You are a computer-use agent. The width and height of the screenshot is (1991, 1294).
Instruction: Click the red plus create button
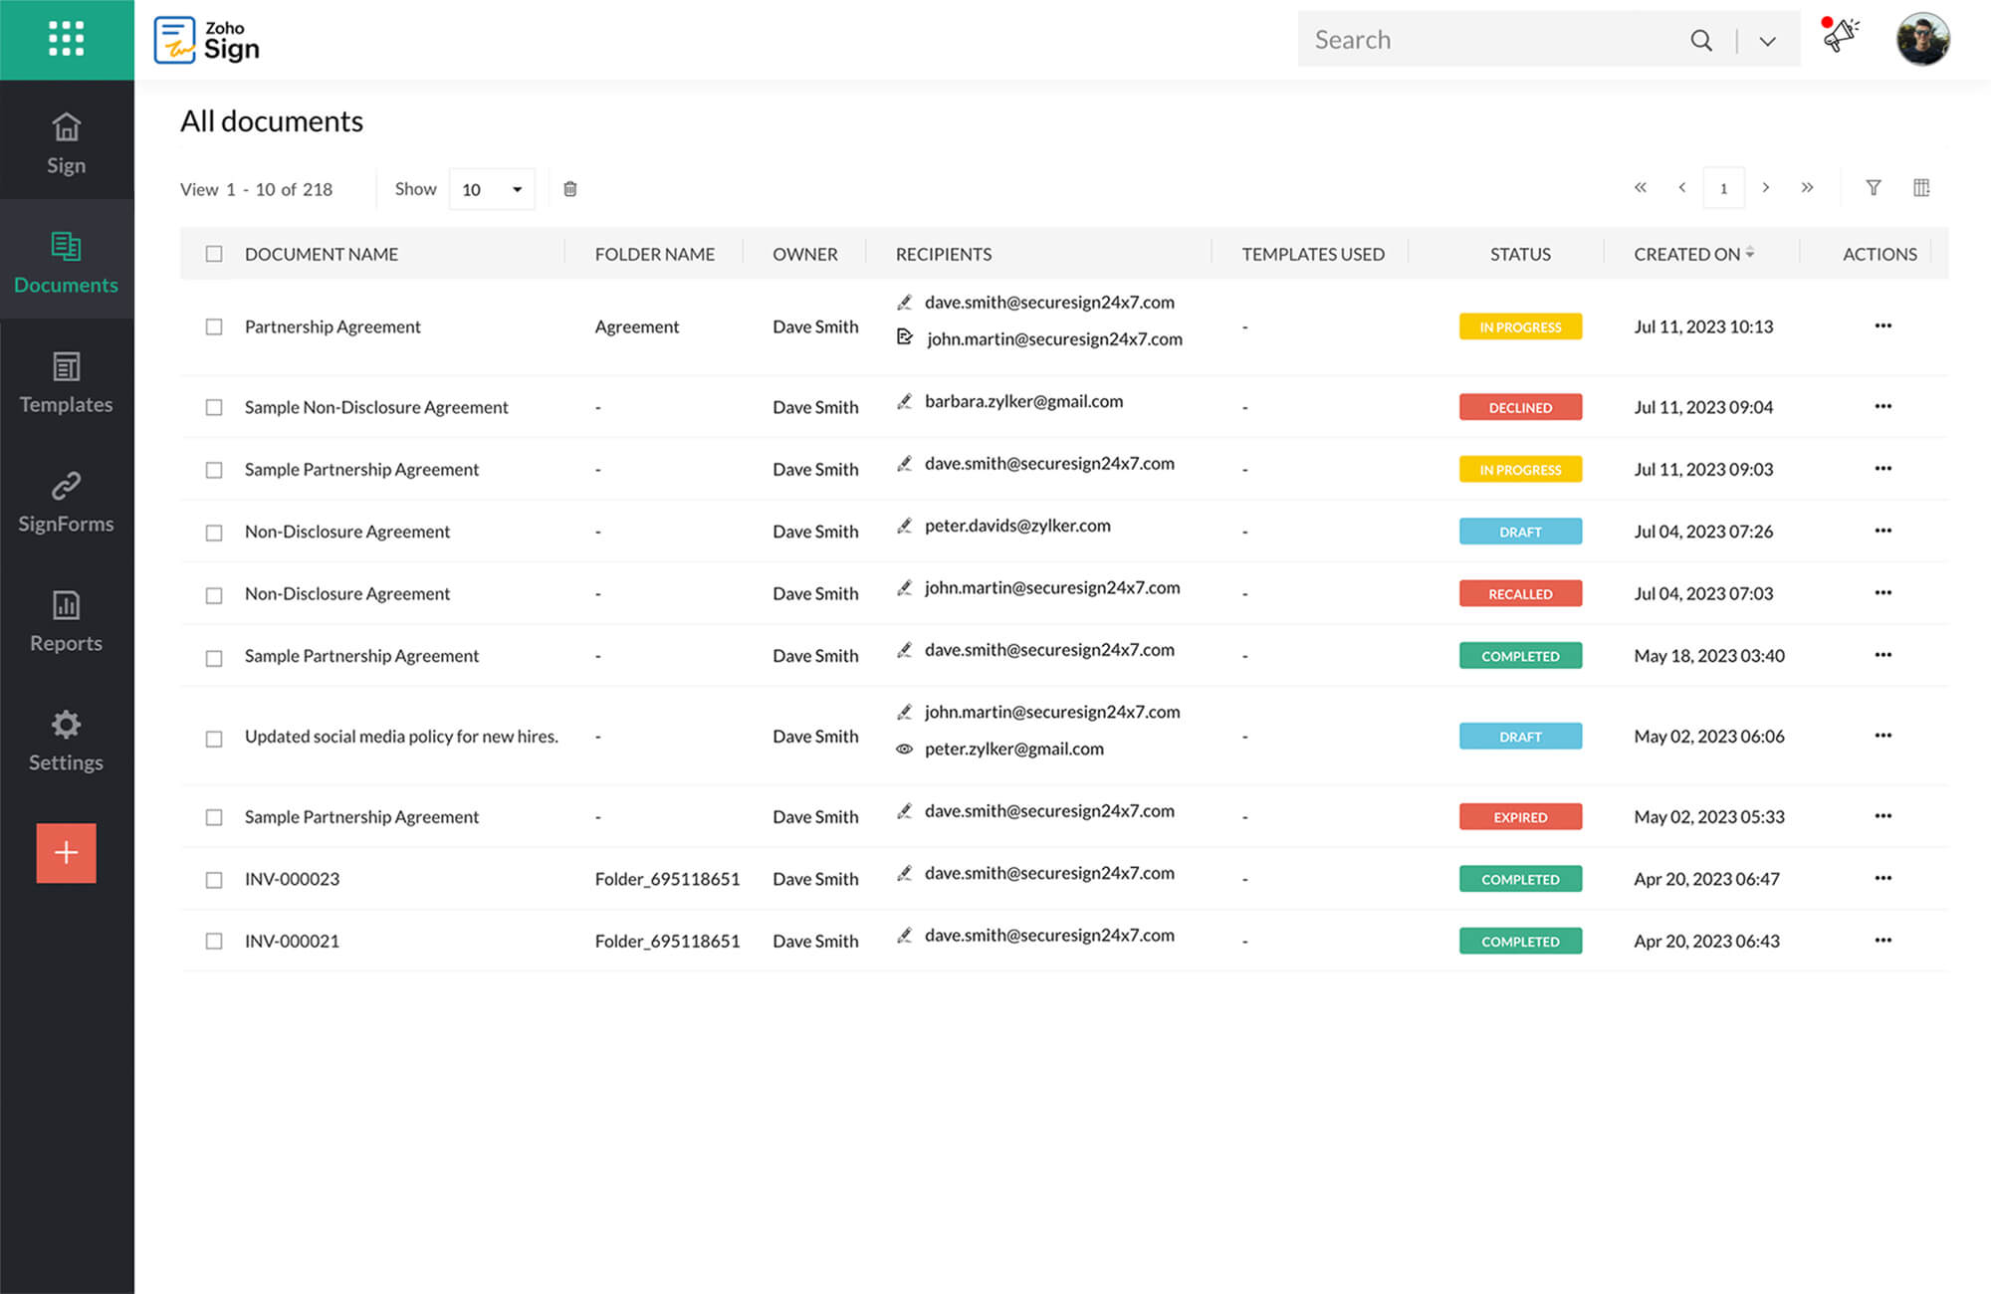coord(66,853)
